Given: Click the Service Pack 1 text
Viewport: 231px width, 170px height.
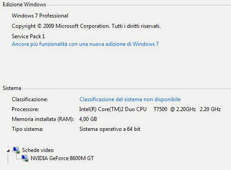Looking at the screenshot, I should (x=28, y=36).
